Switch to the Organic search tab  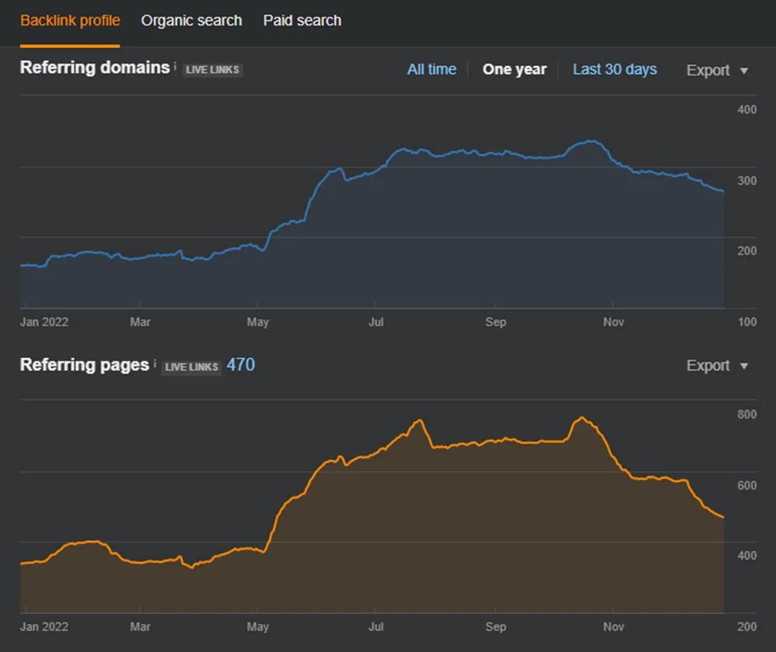pyautogui.click(x=192, y=21)
